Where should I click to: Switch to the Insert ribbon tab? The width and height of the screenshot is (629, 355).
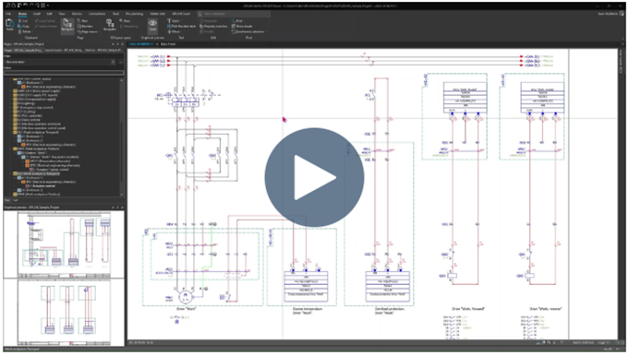[37, 14]
